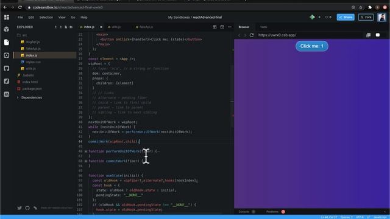
Task: Open the comments icon showing 0
Action: [328, 17]
